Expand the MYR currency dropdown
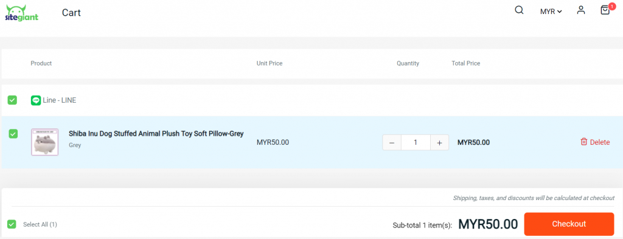 [551, 12]
